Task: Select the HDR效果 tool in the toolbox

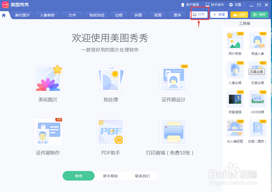Action: point(258,99)
